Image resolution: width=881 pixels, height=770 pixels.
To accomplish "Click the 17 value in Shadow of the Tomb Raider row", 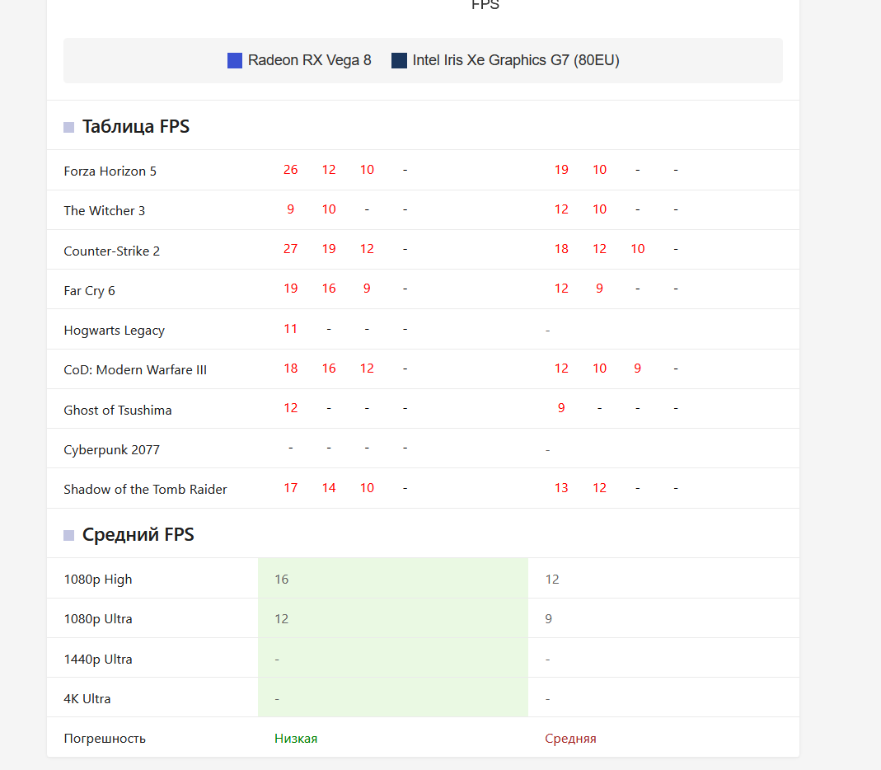I will [290, 488].
